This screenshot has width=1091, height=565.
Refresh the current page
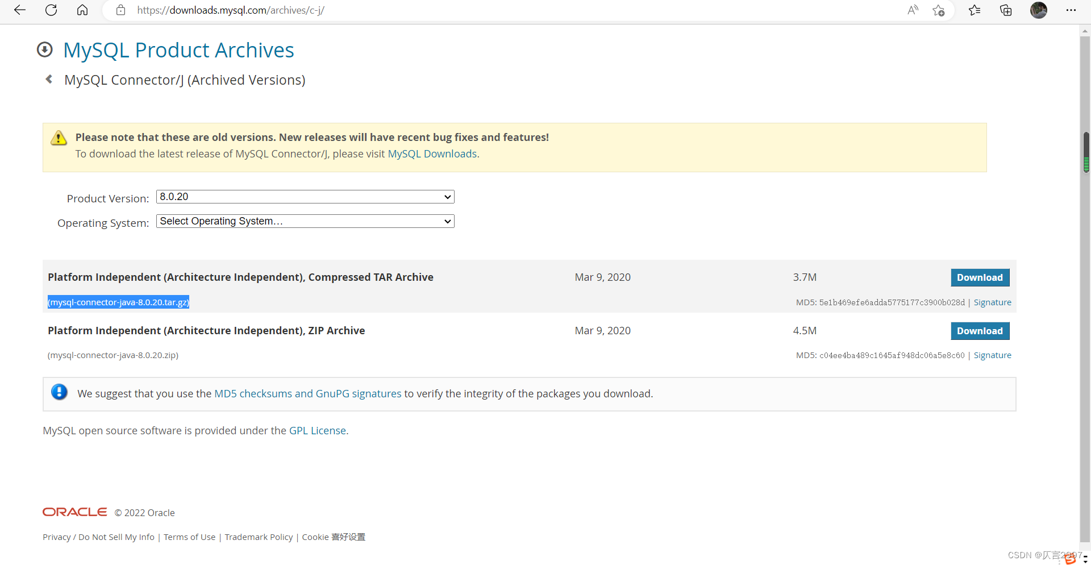51,10
